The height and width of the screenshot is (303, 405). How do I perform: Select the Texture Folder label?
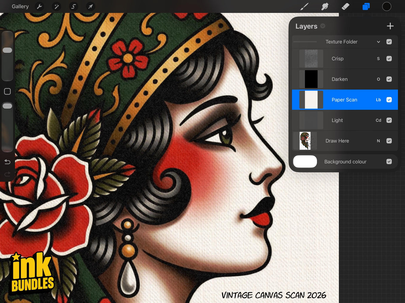pos(341,42)
